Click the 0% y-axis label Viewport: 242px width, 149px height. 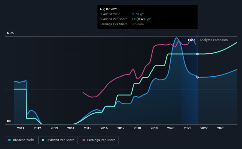coord(9,121)
